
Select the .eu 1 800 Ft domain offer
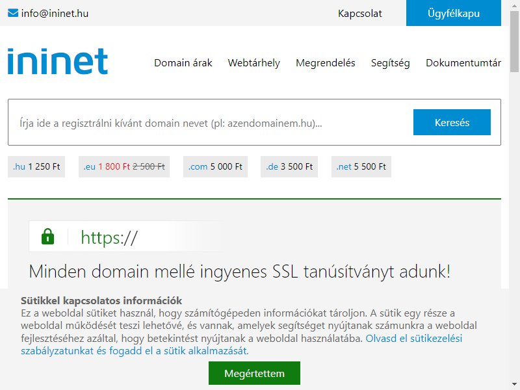coord(124,166)
